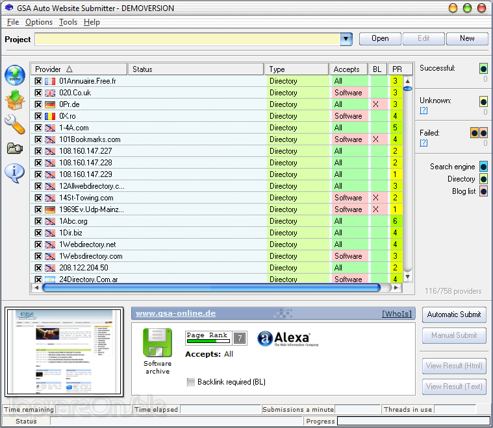Toggle the 1Abc.org provider checkbox
The image size is (493, 428).
pos(38,221)
